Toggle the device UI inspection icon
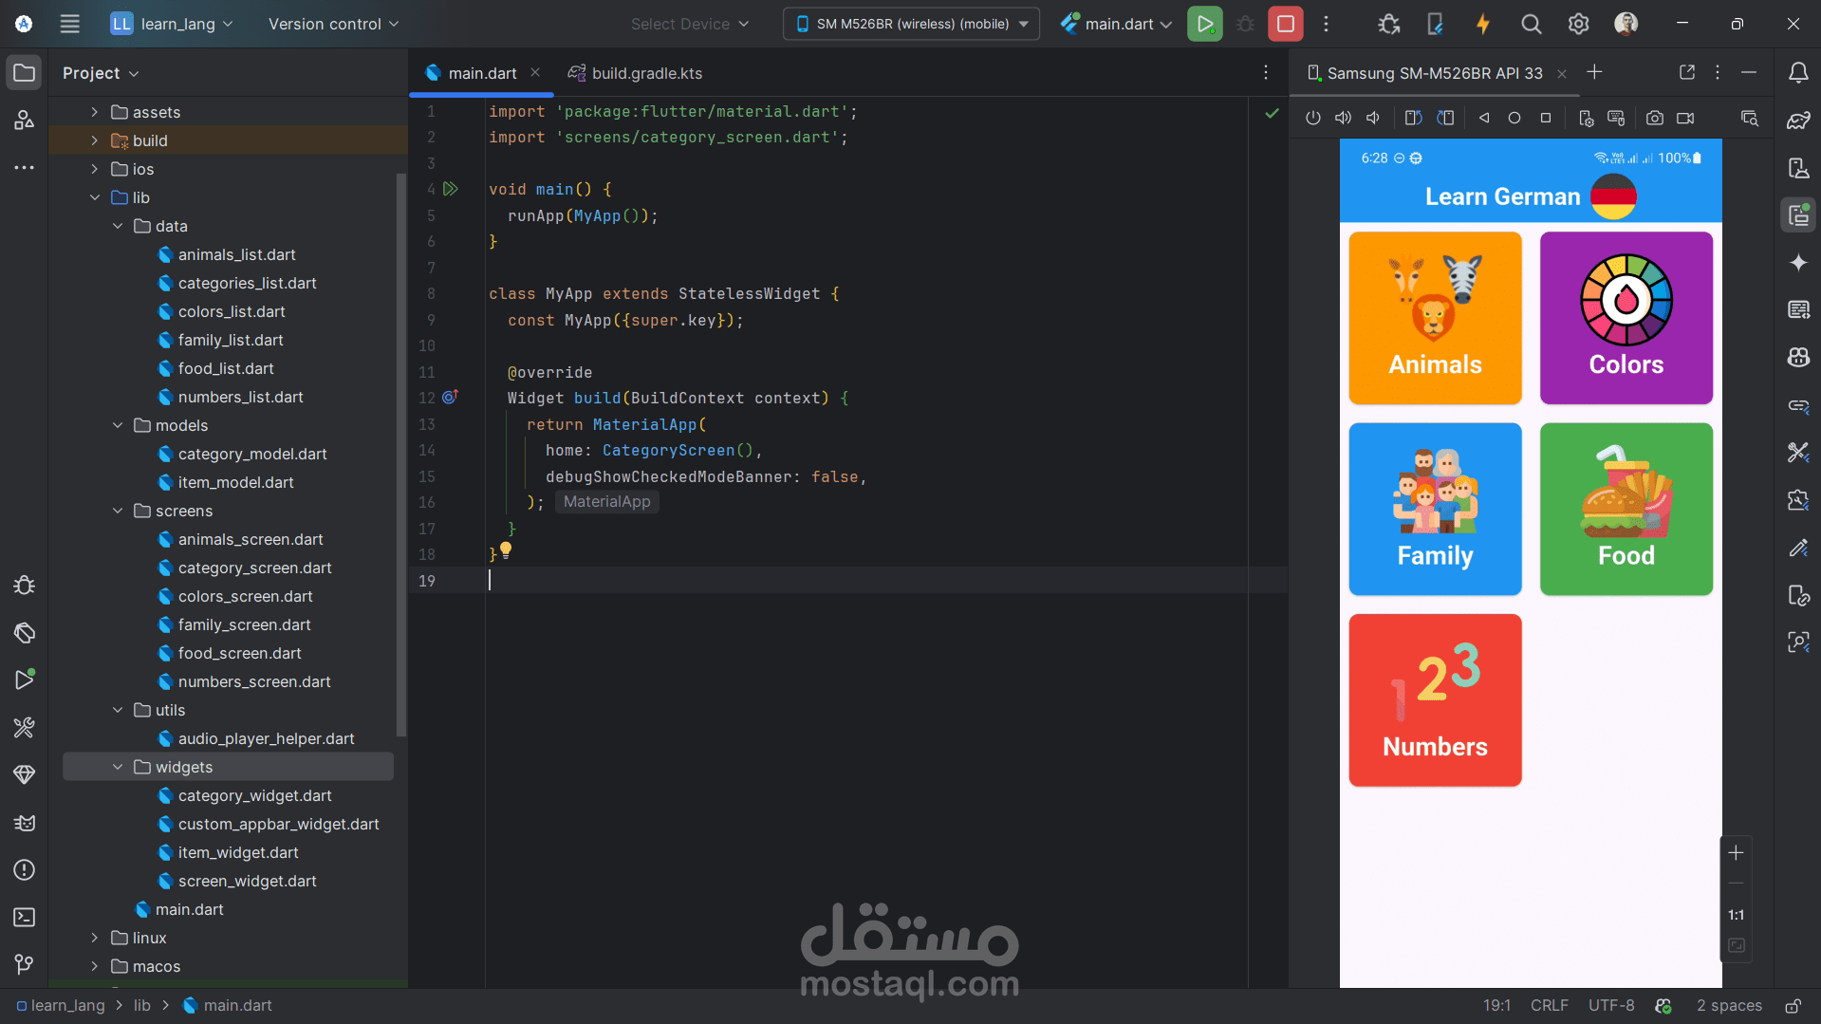Screen dimensions: 1821x1024 [x=1750, y=118]
